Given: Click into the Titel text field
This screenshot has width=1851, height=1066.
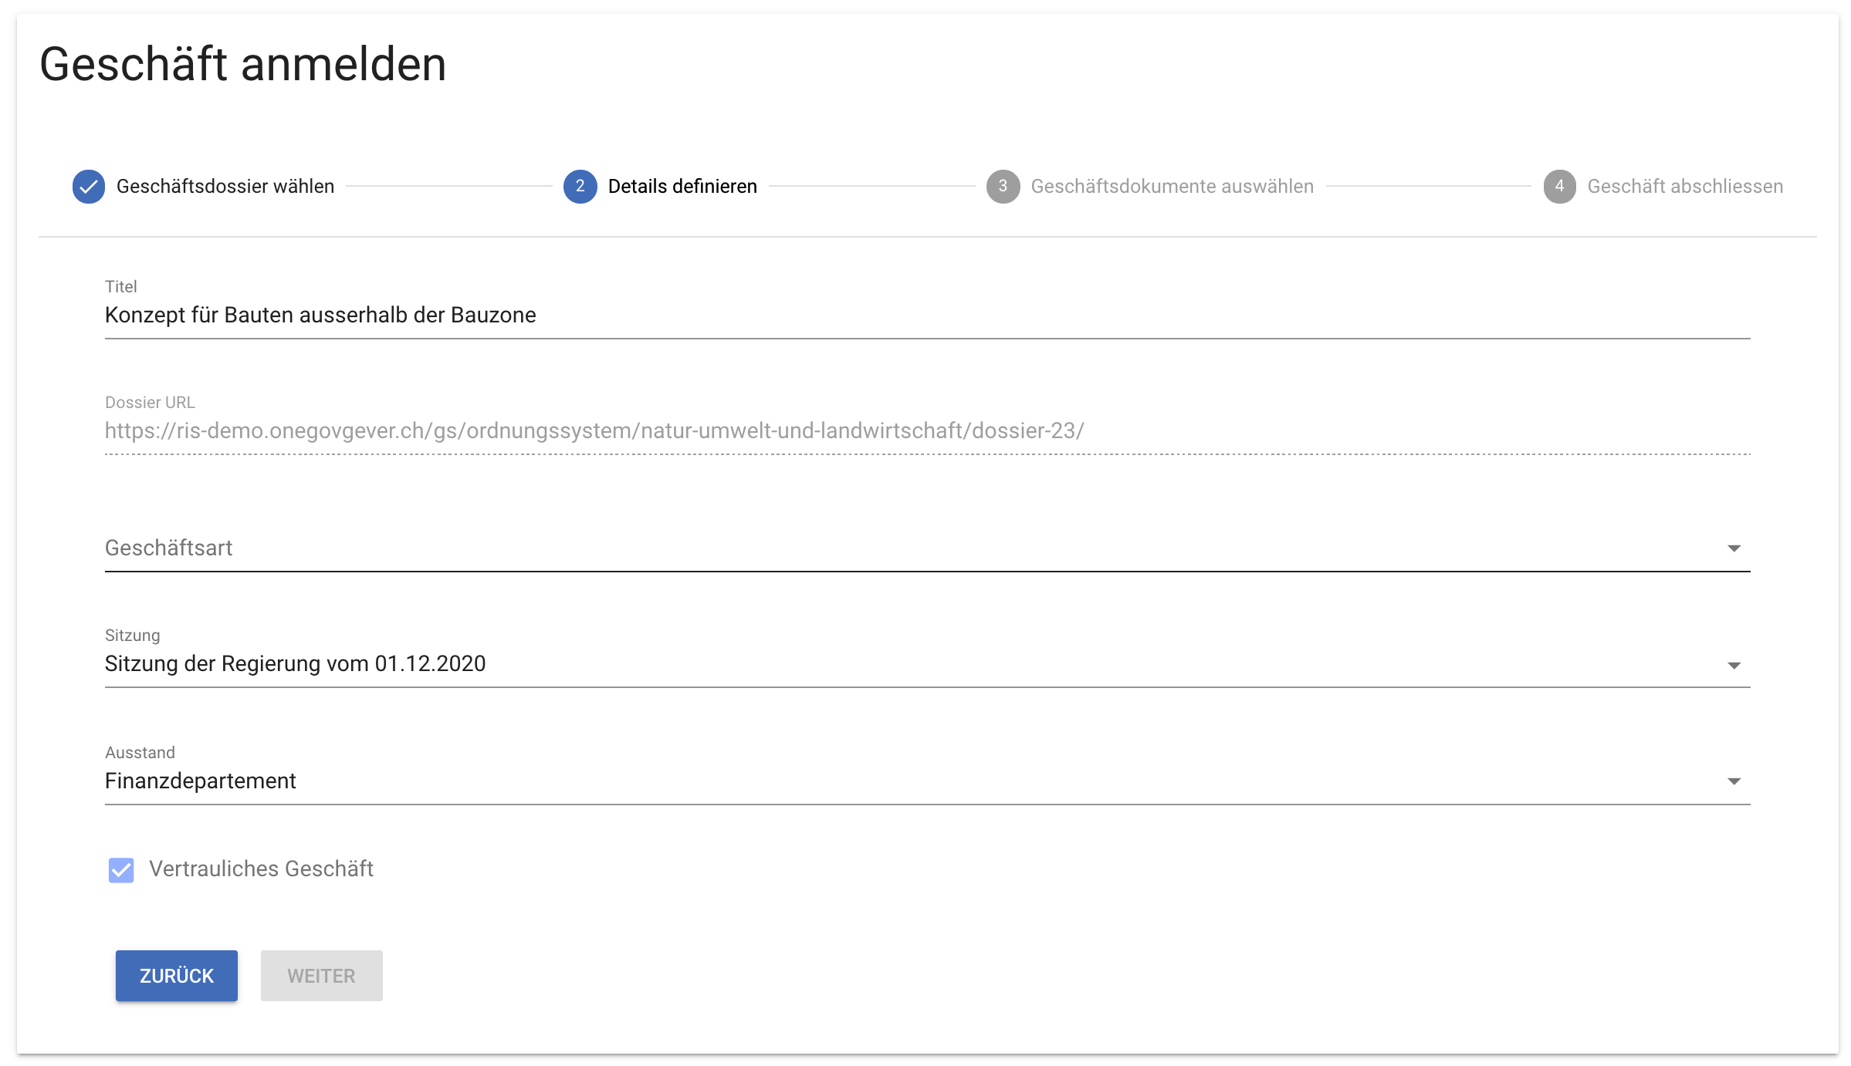Looking at the screenshot, I should pyautogui.click(x=926, y=315).
